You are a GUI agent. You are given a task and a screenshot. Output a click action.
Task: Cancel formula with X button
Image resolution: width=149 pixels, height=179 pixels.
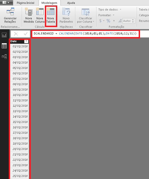click(16, 34)
